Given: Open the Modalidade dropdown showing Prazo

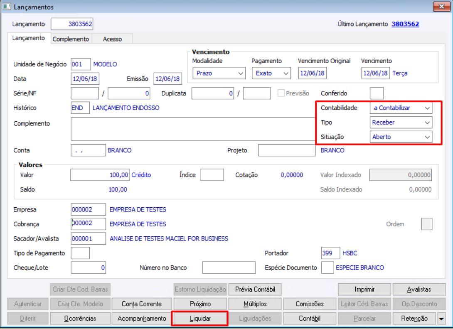Looking at the screenshot, I should coord(219,73).
